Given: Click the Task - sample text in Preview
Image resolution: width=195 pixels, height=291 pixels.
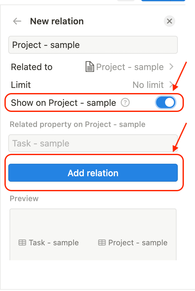Looking at the screenshot, I should [54, 243].
